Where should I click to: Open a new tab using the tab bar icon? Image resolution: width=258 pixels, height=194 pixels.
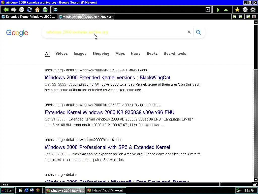point(248,17)
